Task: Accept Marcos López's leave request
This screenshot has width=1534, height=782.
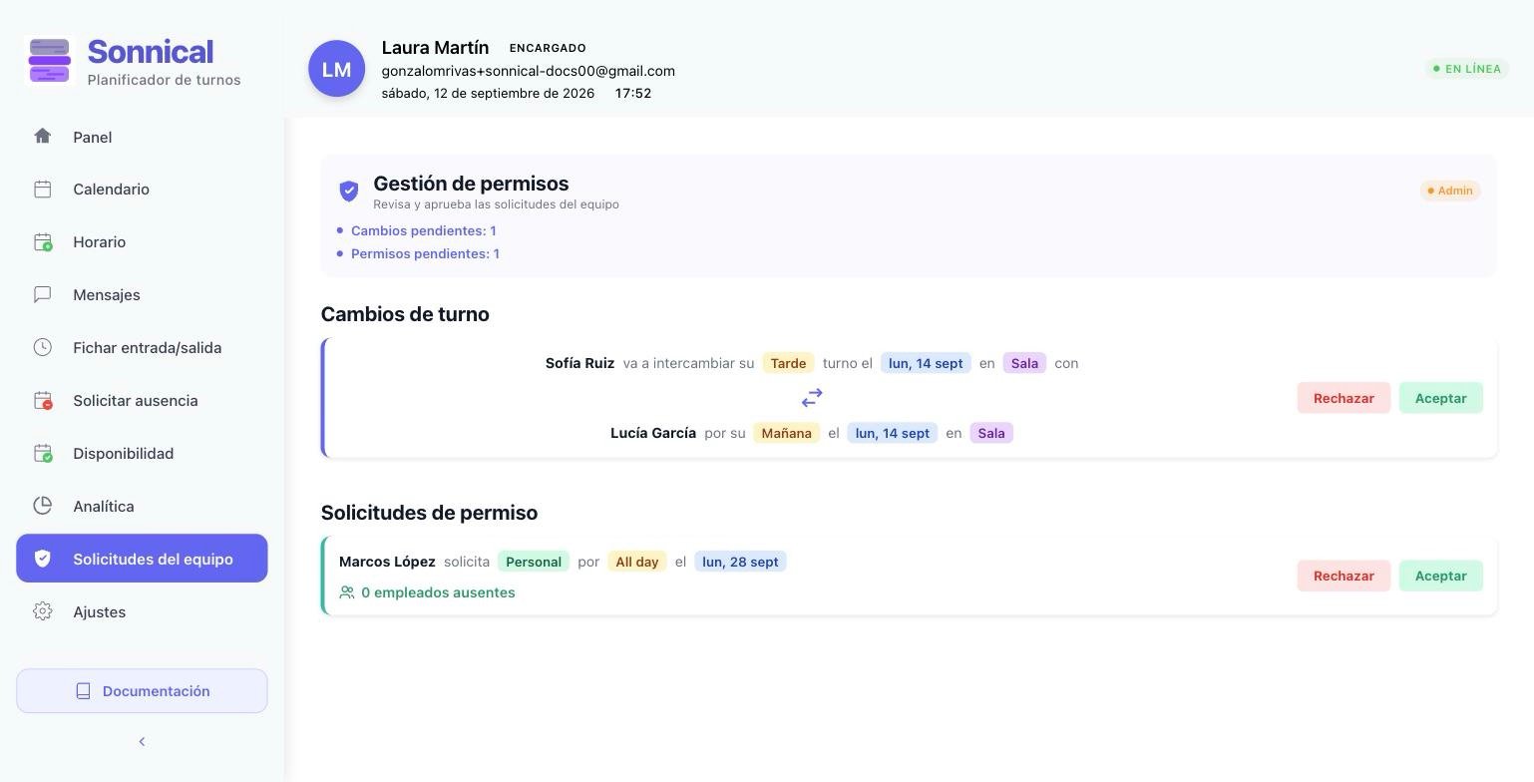Action: click(x=1440, y=576)
